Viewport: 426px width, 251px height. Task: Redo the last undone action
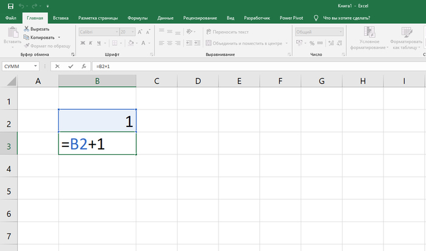click(x=35, y=6)
